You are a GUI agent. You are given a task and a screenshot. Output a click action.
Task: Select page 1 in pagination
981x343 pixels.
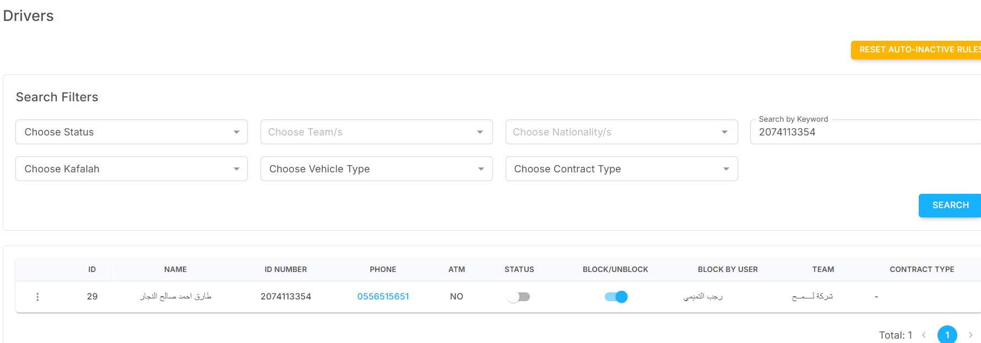(947, 335)
